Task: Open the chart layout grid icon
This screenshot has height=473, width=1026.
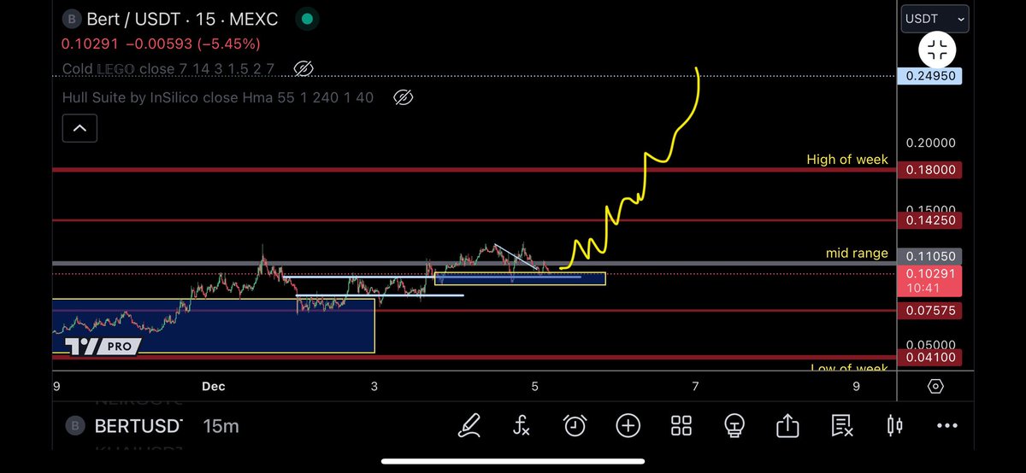Action: coord(681,424)
